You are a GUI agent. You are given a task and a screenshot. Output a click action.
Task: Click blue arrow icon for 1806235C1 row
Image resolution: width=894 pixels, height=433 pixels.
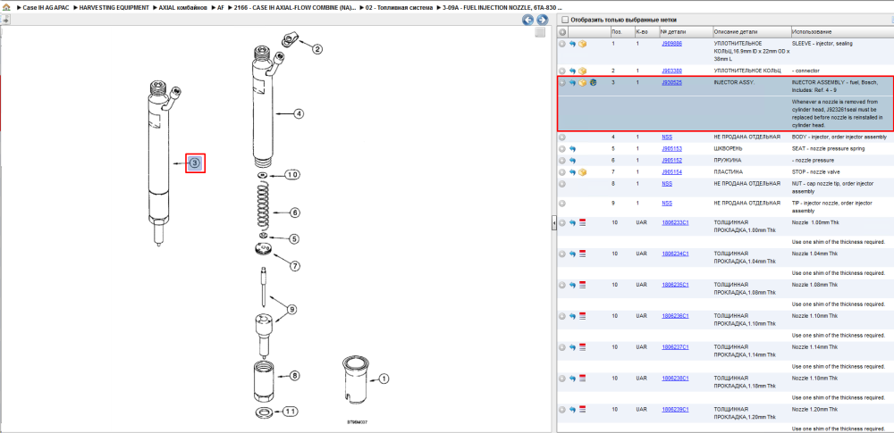[572, 284]
